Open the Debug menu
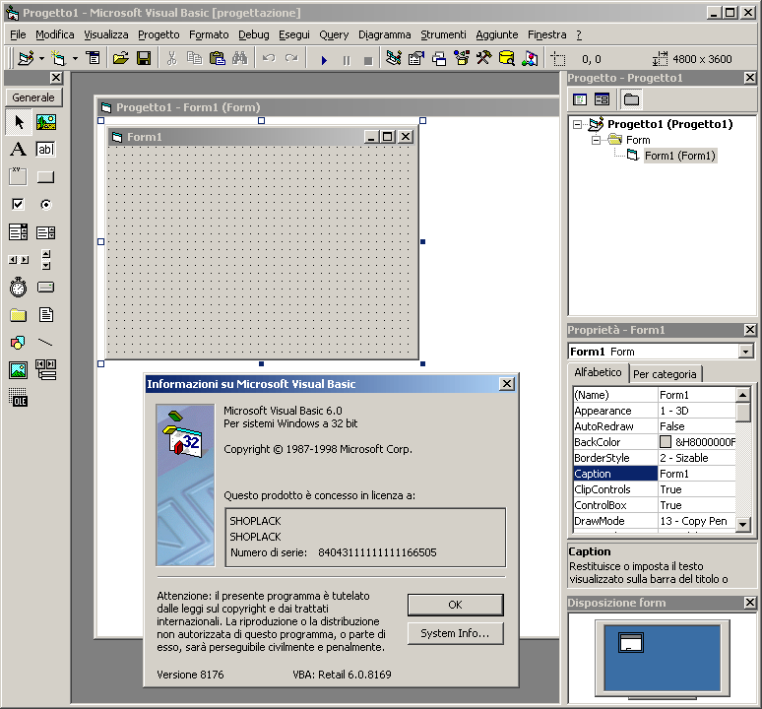This screenshot has height=709, width=762. pyautogui.click(x=254, y=35)
